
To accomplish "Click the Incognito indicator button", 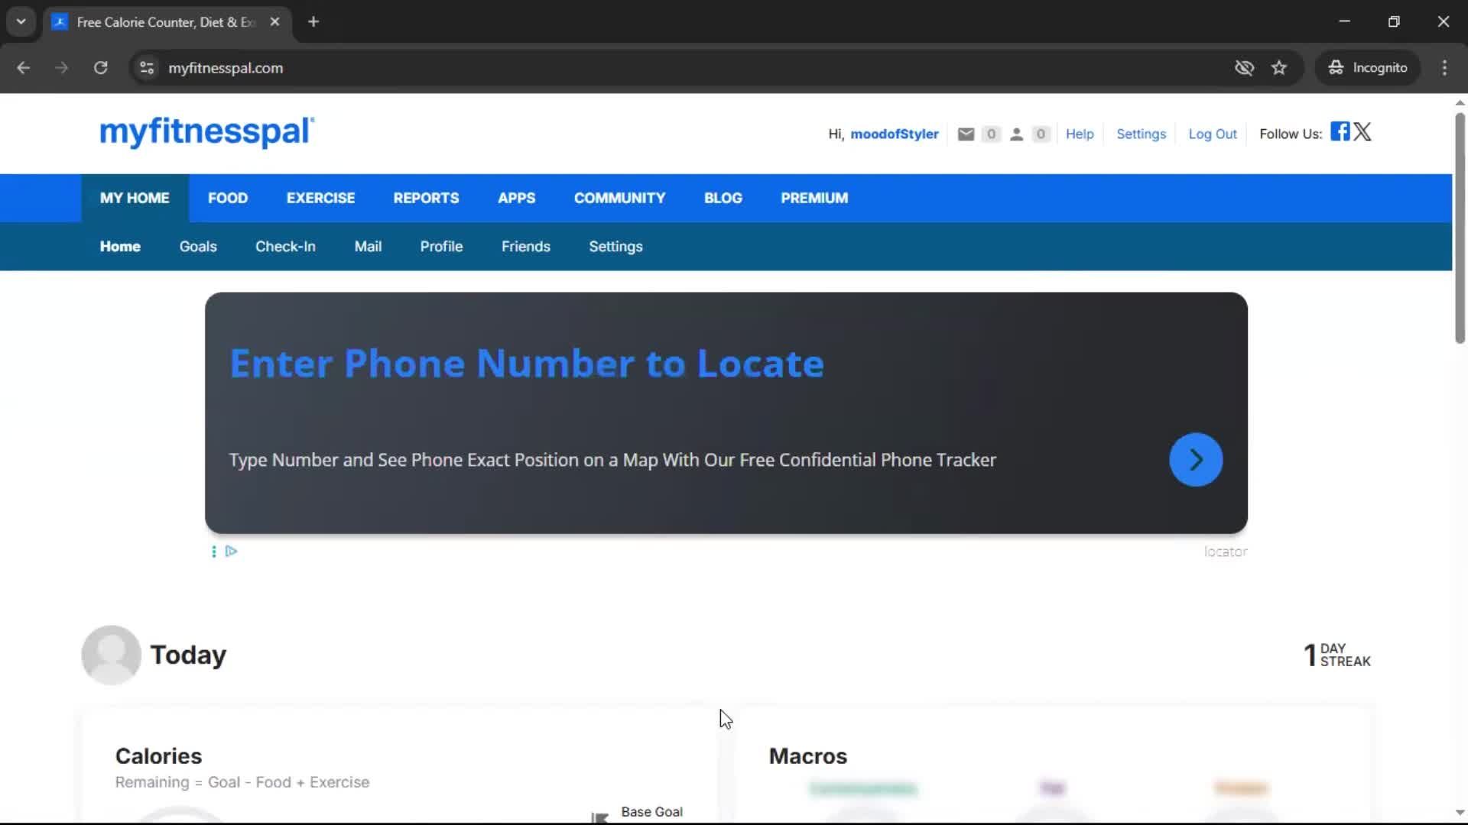I will tap(1368, 68).
